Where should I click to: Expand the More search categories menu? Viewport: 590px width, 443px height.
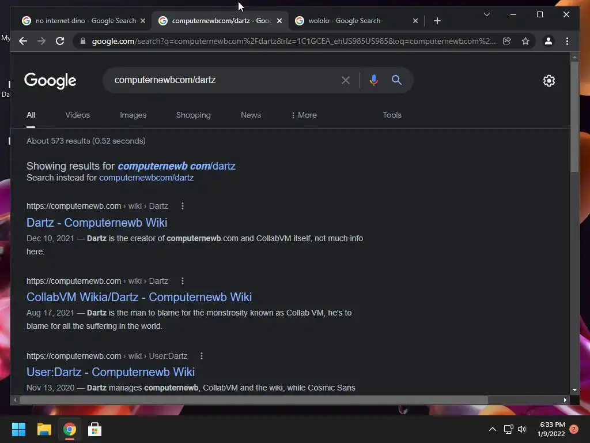pos(304,115)
